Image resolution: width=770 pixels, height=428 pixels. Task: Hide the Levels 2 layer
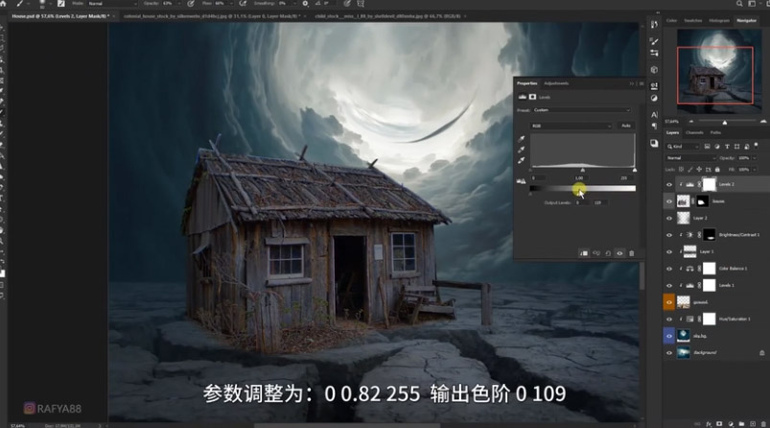click(x=669, y=183)
